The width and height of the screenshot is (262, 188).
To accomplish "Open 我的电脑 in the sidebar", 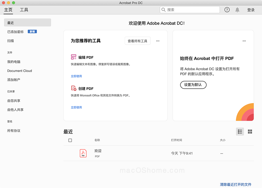I will coord(14,62).
